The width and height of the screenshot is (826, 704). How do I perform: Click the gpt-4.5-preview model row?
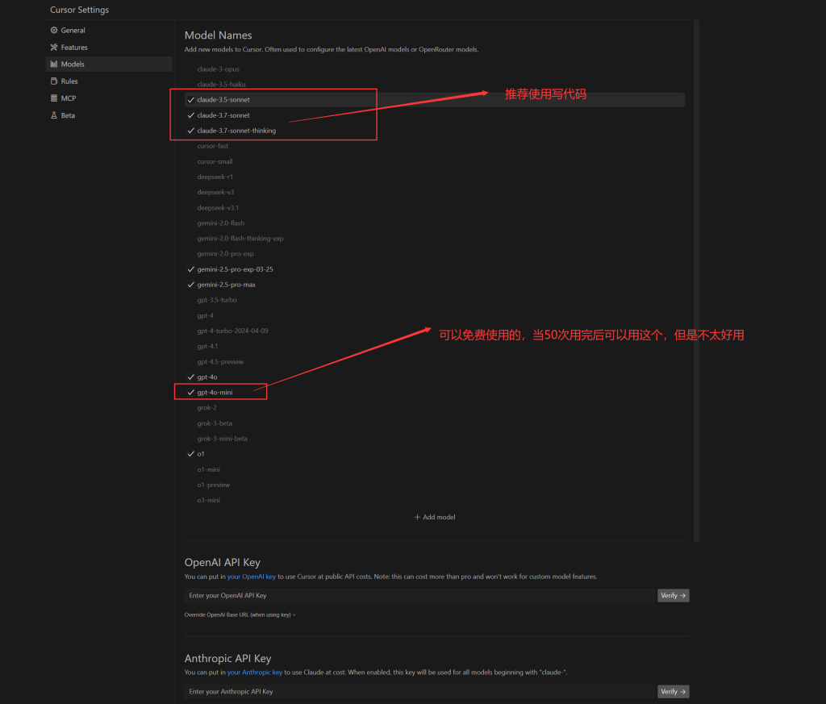pos(435,362)
